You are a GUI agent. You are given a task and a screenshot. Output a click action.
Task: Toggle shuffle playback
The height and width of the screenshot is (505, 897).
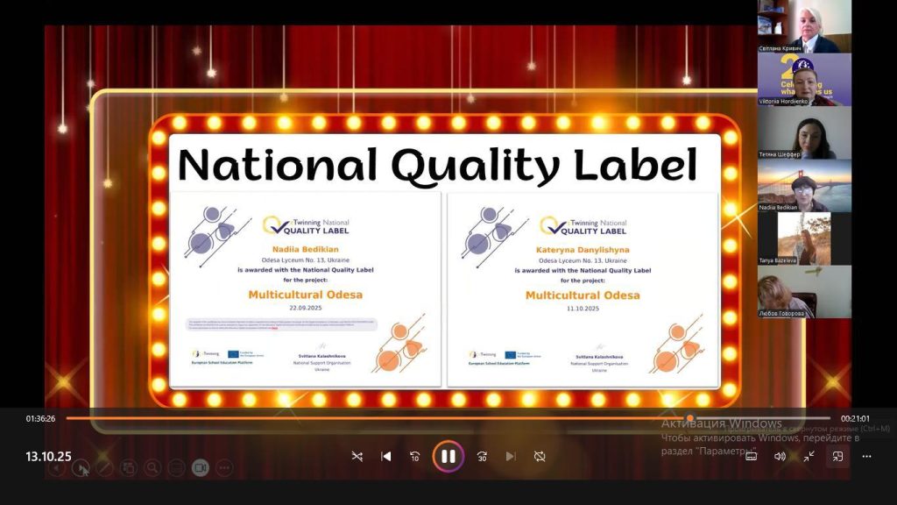(x=357, y=456)
